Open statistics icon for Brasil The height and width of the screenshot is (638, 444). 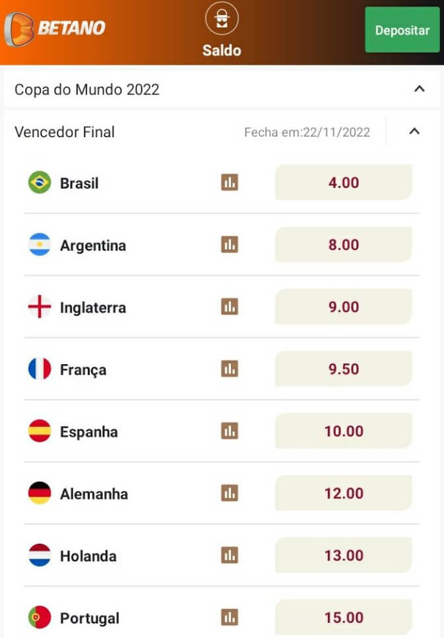(230, 182)
